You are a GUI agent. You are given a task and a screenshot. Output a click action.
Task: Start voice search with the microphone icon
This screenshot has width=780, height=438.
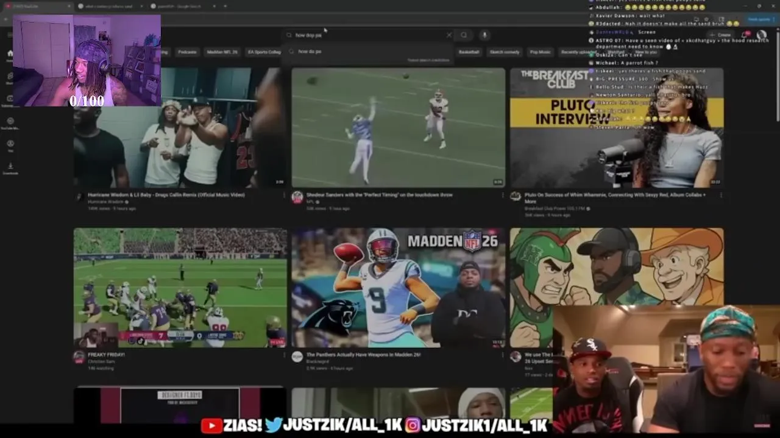point(484,35)
